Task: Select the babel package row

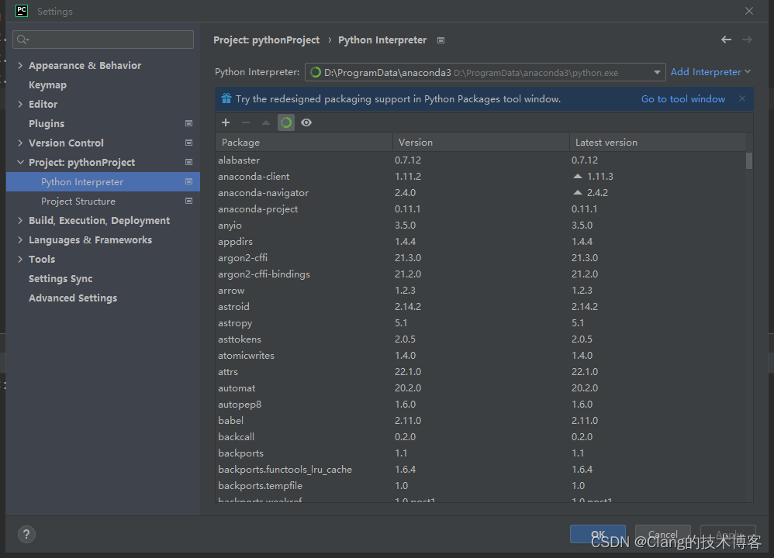Action: [x=481, y=420]
